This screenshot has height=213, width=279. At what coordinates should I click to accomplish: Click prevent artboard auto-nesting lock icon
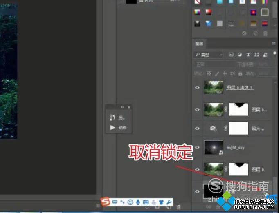[232, 74]
